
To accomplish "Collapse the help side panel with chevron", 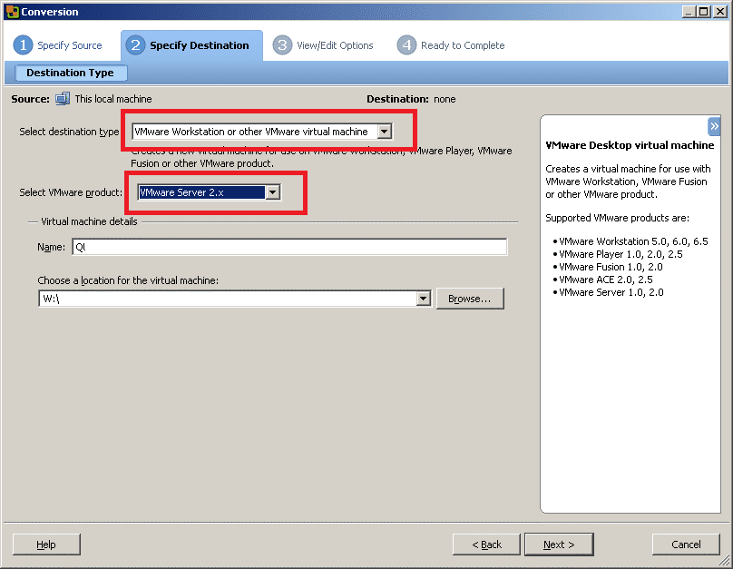I will [714, 126].
